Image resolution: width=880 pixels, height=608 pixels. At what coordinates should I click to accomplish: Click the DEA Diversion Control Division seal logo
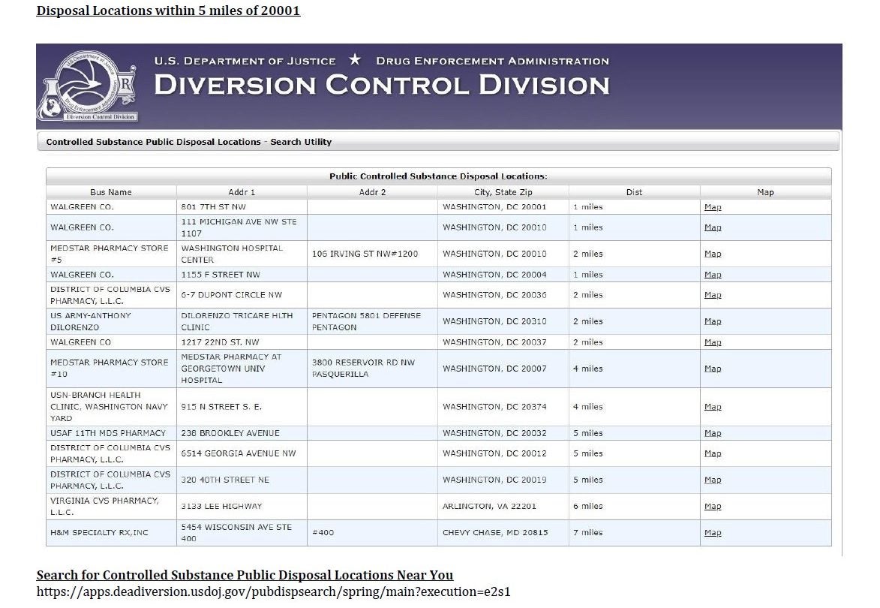coord(87,86)
